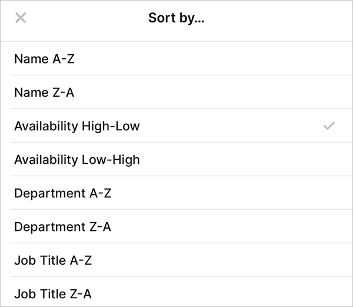The width and height of the screenshot is (353, 307).
Task: Sort by Department A-Z
Action: click(x=62, y=193)
